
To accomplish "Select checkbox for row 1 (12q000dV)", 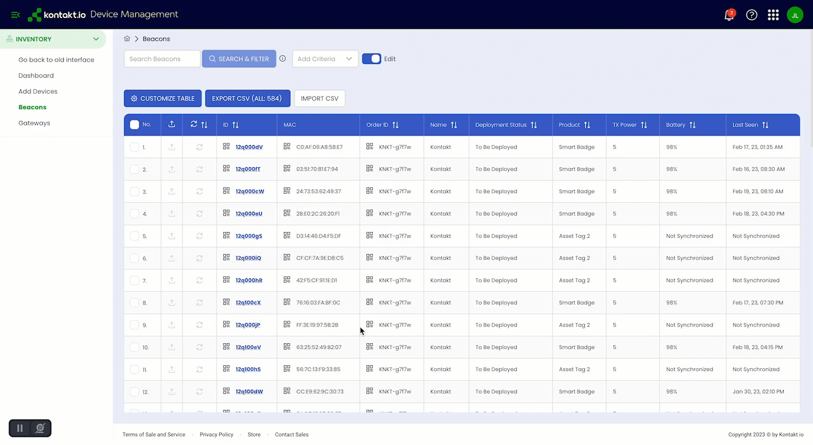I will 134,147.
